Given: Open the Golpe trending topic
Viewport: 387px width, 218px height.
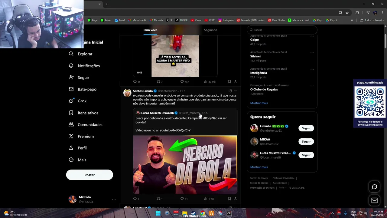Looking at the screenshot, I should coord(255,40).
